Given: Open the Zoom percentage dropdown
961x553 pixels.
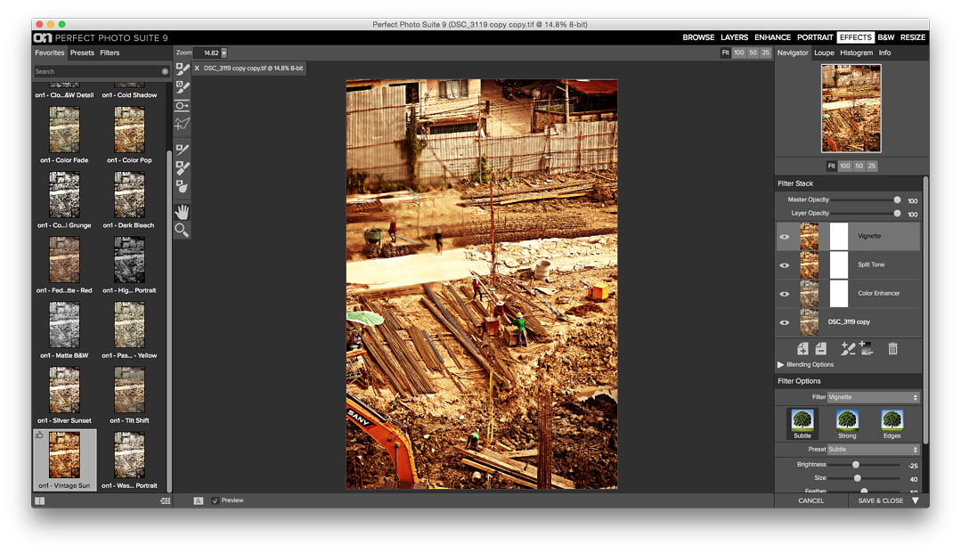Looking at the screenshot, I should (x=224, y=53).
